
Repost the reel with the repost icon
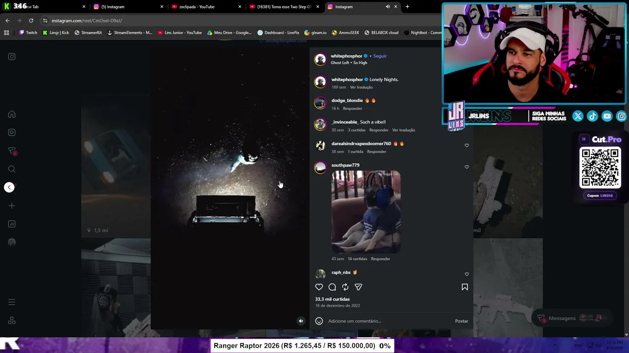point(345,287)
